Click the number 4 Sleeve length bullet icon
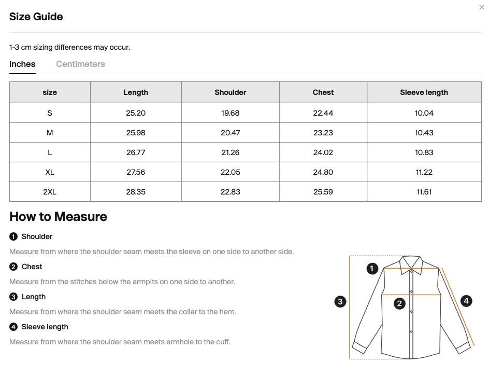The height and width of the screenshot is (390, 489). click(13, 327)
